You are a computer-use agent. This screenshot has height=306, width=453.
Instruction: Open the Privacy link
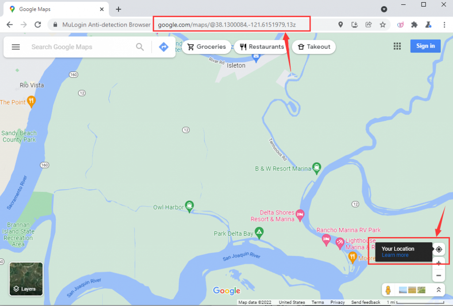click(x=338, y=302)
